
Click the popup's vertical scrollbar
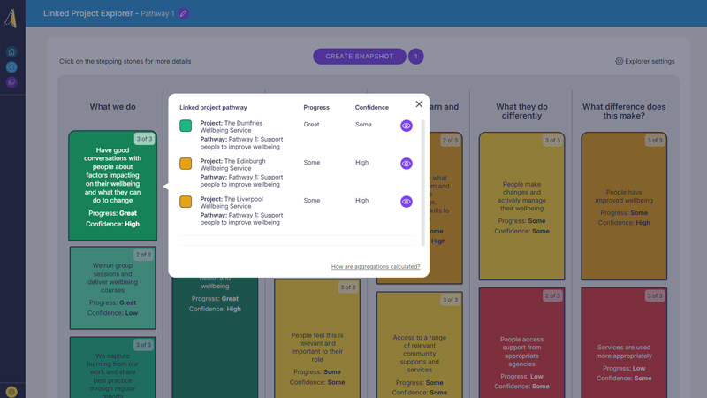coord(423,177)
